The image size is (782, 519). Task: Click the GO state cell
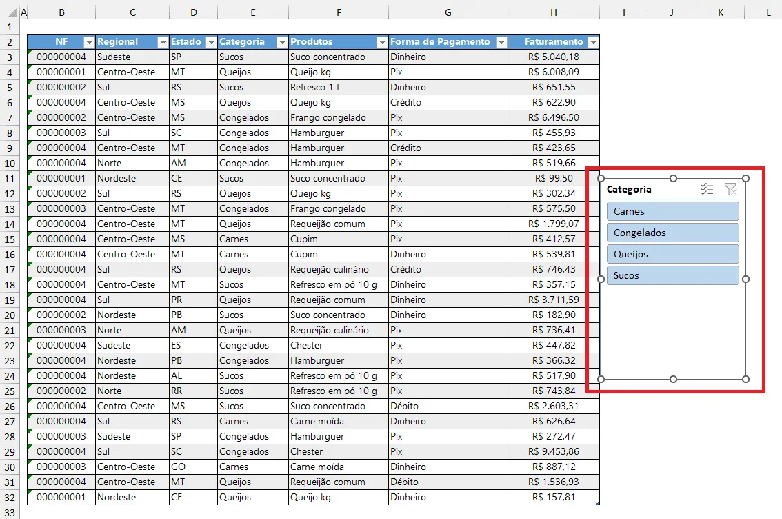tap(194, 467)
